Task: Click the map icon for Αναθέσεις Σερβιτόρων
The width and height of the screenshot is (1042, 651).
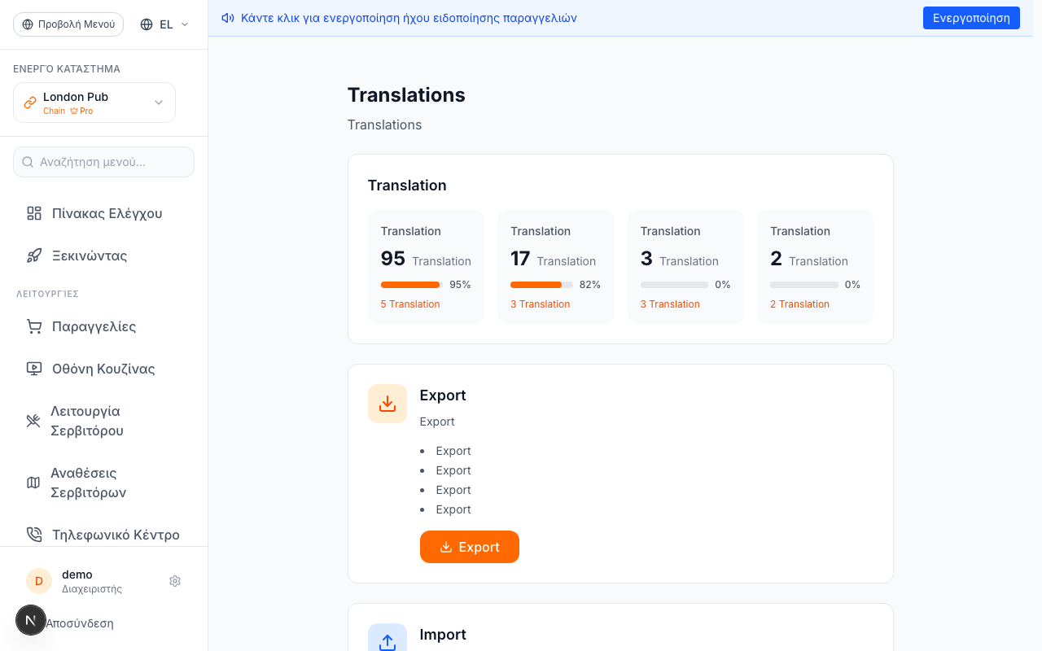Action: tap(33, 483)
